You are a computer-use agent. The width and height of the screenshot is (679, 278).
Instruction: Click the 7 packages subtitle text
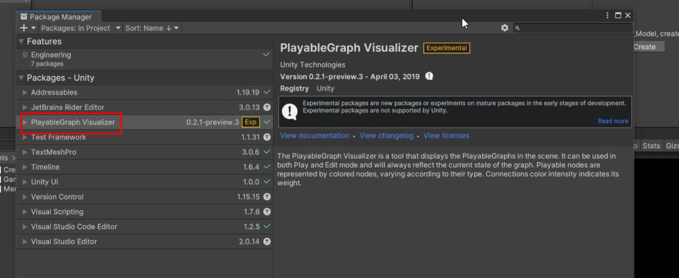pos(47,64)
